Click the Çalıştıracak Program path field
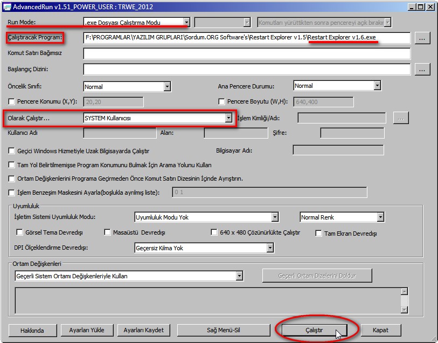 pos(247,37)
